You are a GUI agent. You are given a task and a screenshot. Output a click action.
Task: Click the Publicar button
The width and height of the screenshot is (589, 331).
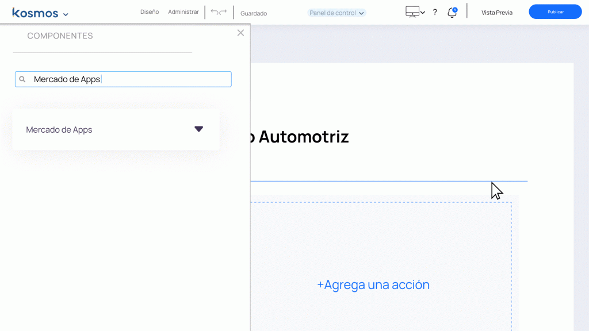(555, 12)
